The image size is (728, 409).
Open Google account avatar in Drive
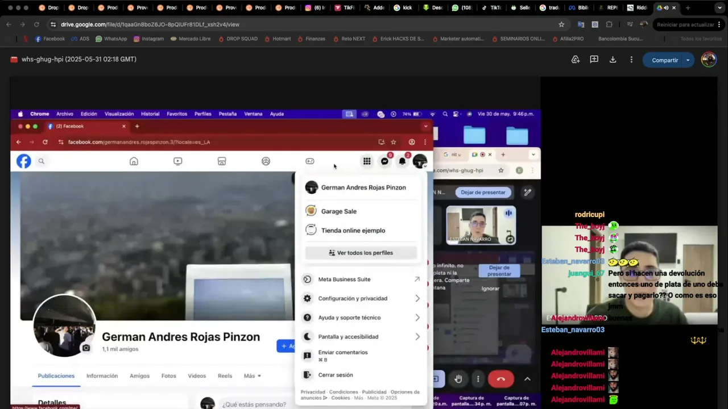coord(709,60)
